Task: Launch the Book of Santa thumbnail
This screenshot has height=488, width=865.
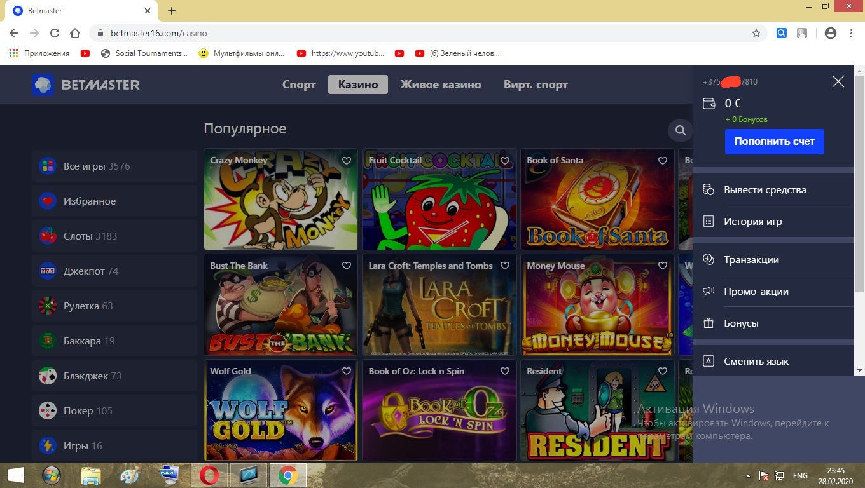Action: point(597,200)
